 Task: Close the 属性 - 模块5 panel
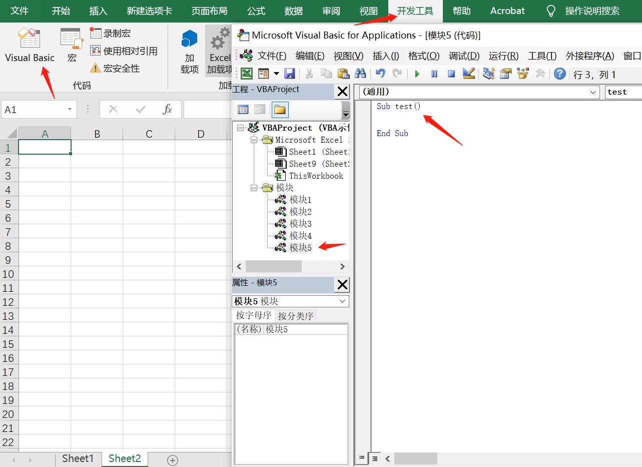(x=342, y=285)
